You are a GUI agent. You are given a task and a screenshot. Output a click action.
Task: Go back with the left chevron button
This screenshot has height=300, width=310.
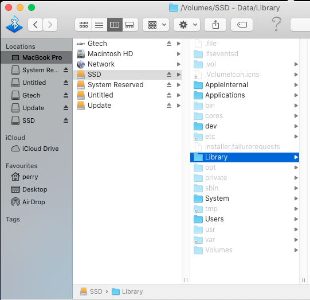pyautogui.click(x=35, y=25)
